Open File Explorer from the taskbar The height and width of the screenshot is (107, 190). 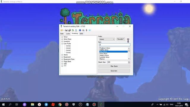click(32, 104)
